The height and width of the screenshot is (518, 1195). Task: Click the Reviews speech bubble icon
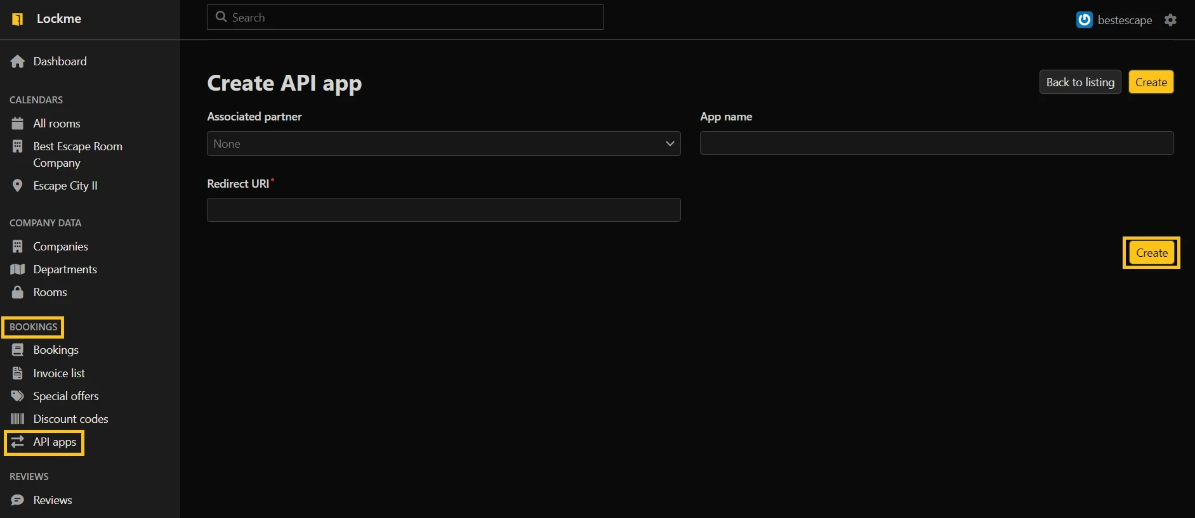[18, 500]
